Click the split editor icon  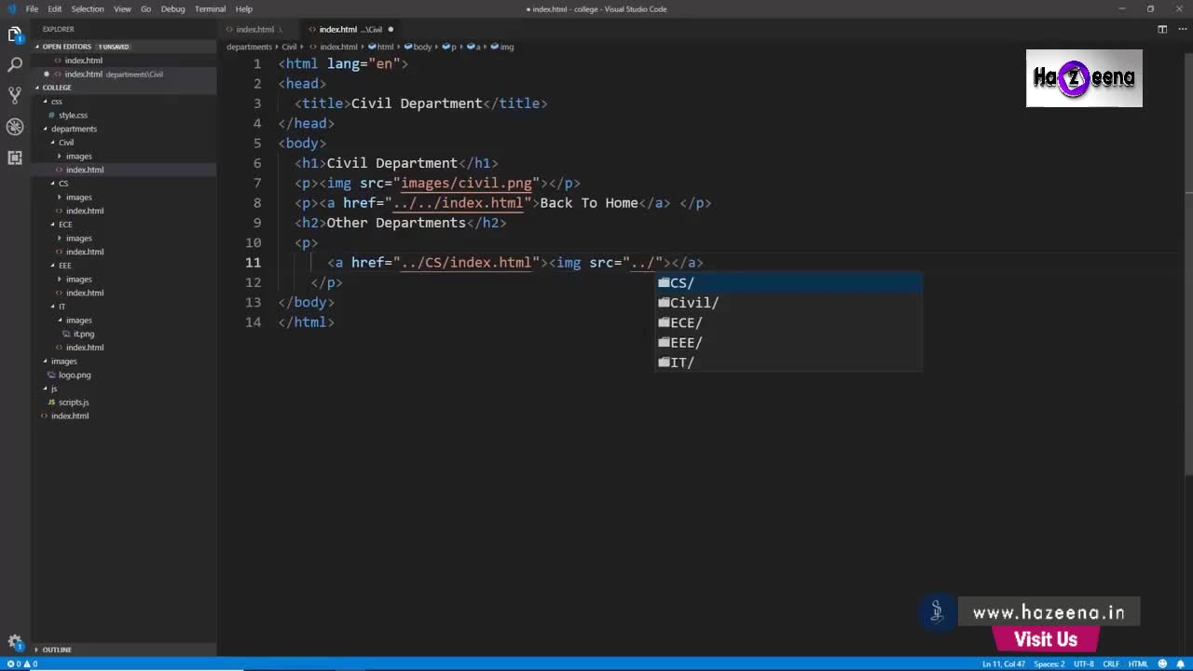1162,29
